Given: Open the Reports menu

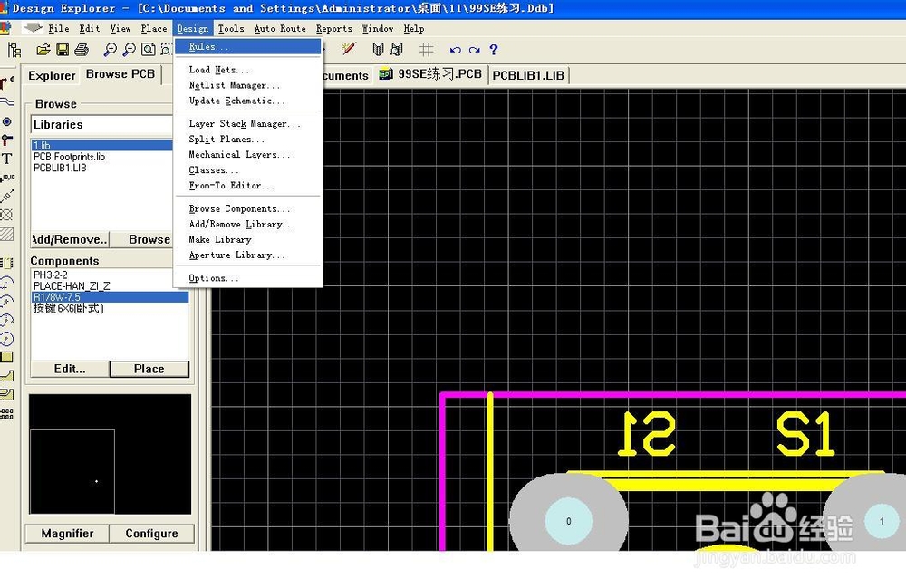Looking at the screenshot, I should 334,28.
